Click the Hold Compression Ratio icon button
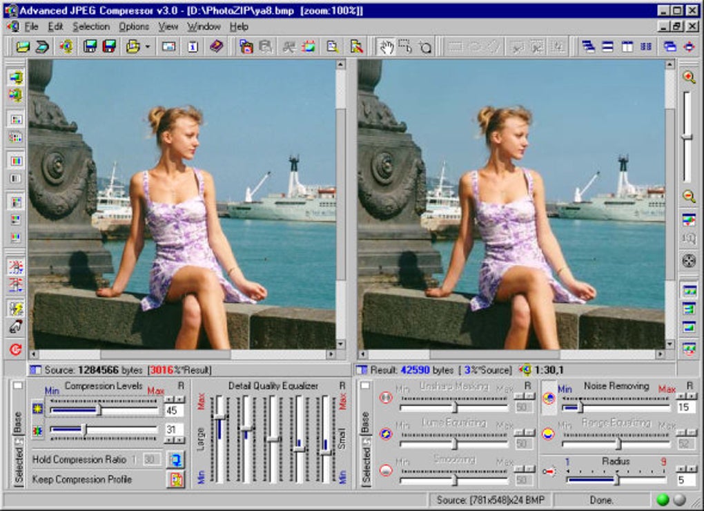 [x=175, y=460]
